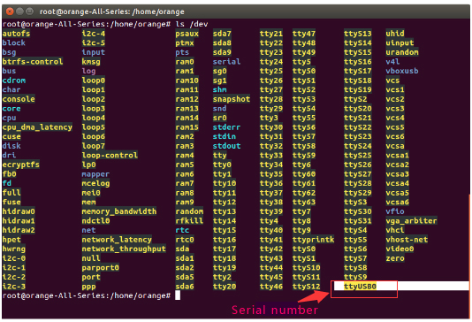Screen dimensions: 472x322
Task: Place cursor at the bottom shell prompt
Action: 178,295
